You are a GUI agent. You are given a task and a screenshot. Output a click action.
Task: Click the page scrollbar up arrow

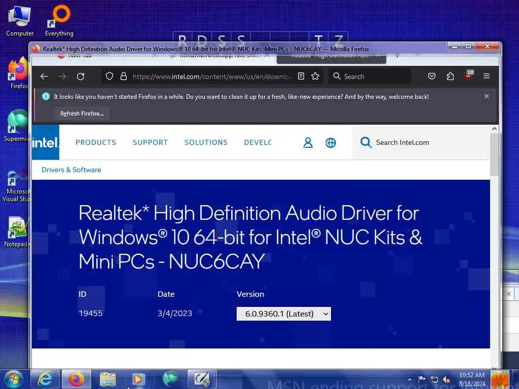[494, 129]
